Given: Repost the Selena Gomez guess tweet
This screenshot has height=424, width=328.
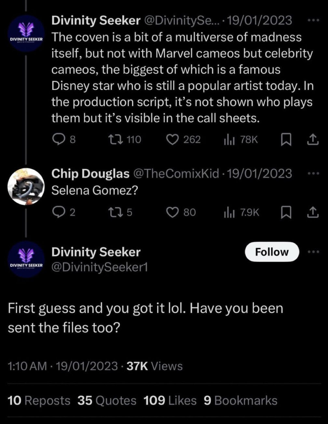Looking at the screenshot, I should [115, 213].
